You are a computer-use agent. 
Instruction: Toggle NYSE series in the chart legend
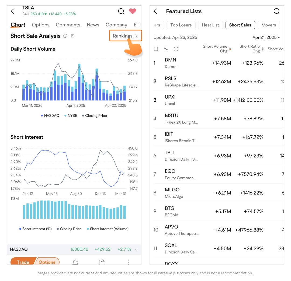tap(71, 116)
